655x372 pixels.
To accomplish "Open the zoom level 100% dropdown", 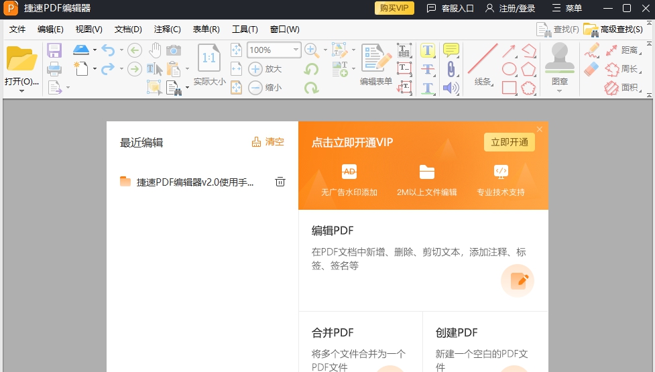I will (296, 50).
